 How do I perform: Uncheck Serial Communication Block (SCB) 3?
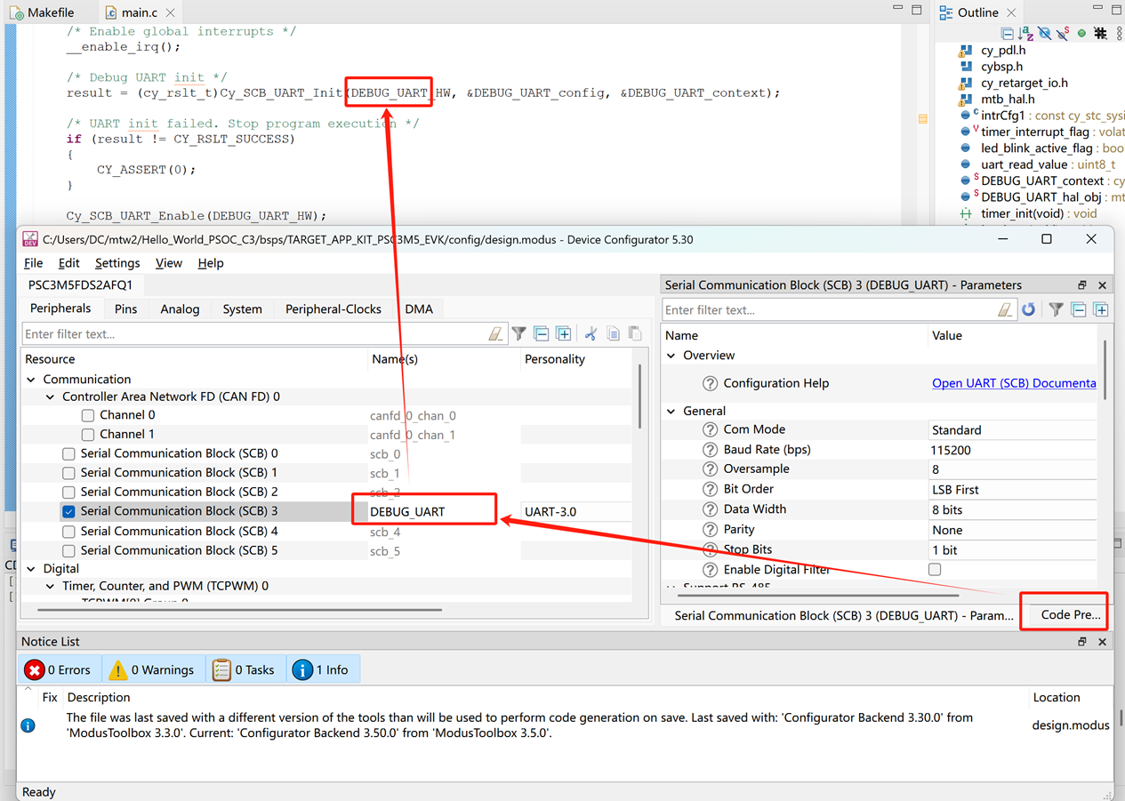tap(68, 512)
